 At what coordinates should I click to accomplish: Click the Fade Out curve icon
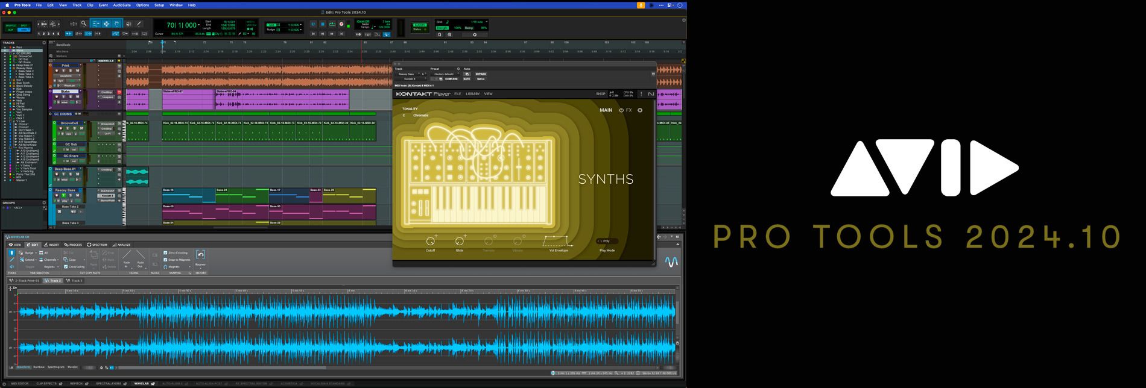[140, 254]
